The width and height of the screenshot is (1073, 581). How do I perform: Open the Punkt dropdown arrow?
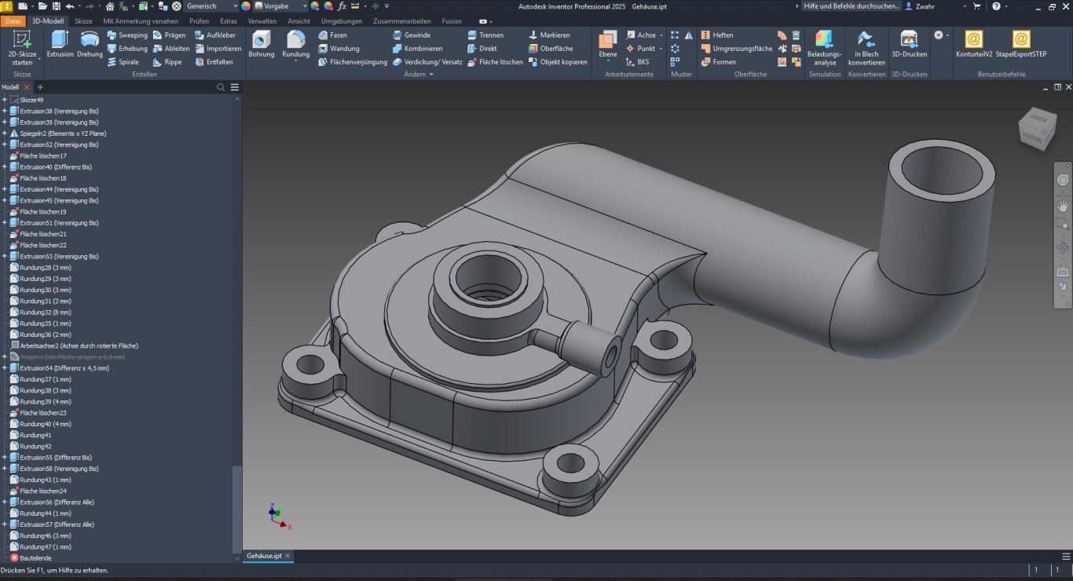[661, 49]
